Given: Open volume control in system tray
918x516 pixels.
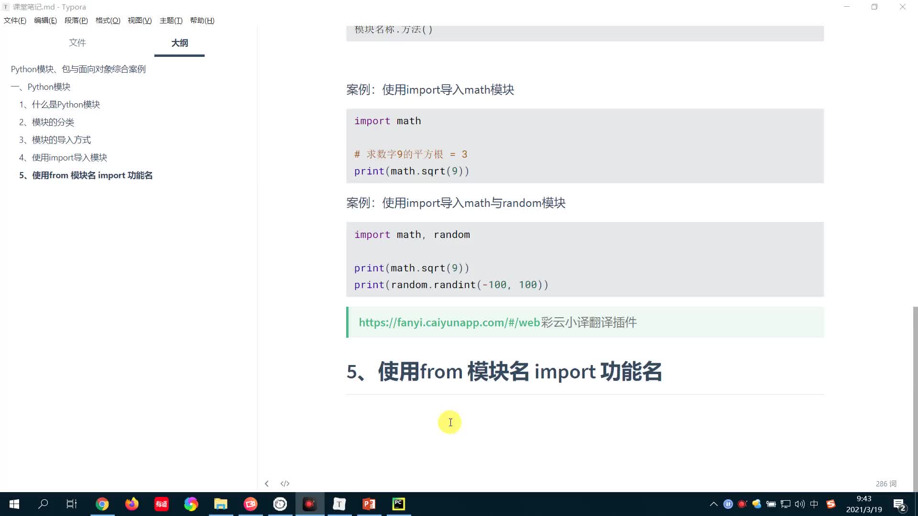Looking at the screenshot, I should click(799, 504).
